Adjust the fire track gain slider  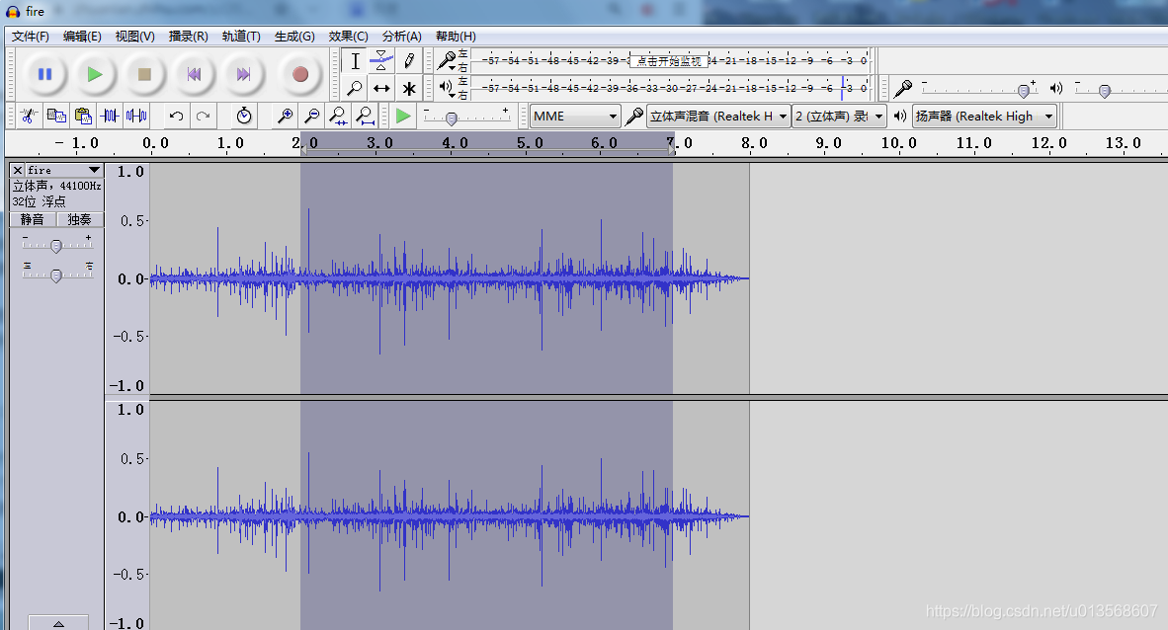[56, 246]
